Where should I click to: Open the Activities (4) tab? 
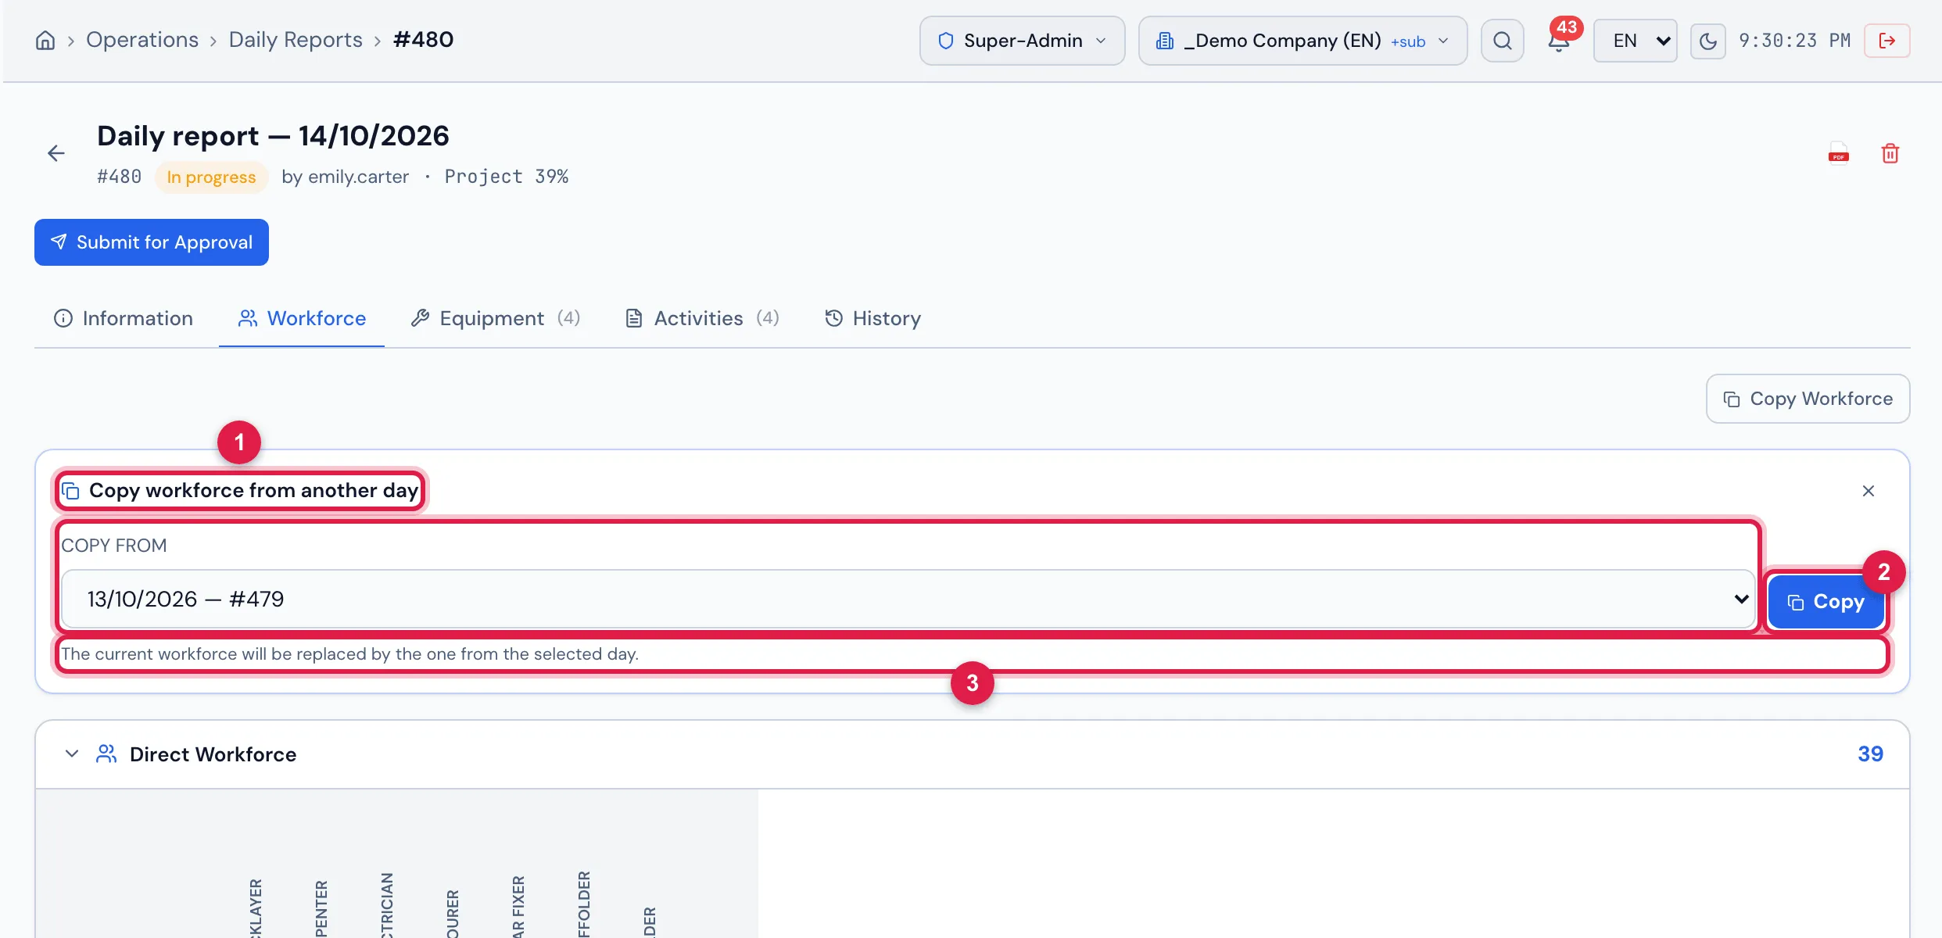click(702, 318)
